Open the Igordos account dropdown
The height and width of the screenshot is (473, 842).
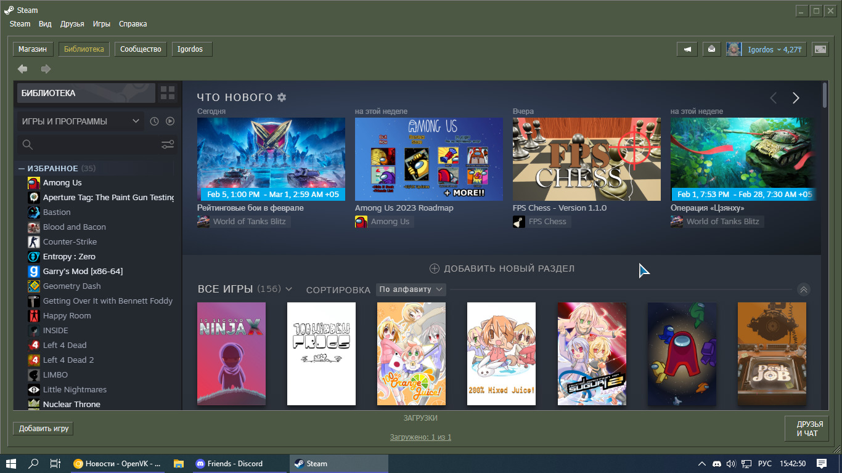pos(775,49)
